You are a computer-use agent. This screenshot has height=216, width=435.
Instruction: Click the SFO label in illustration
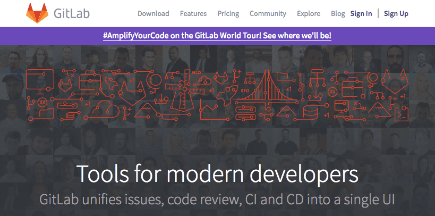(x=245, y=91)
